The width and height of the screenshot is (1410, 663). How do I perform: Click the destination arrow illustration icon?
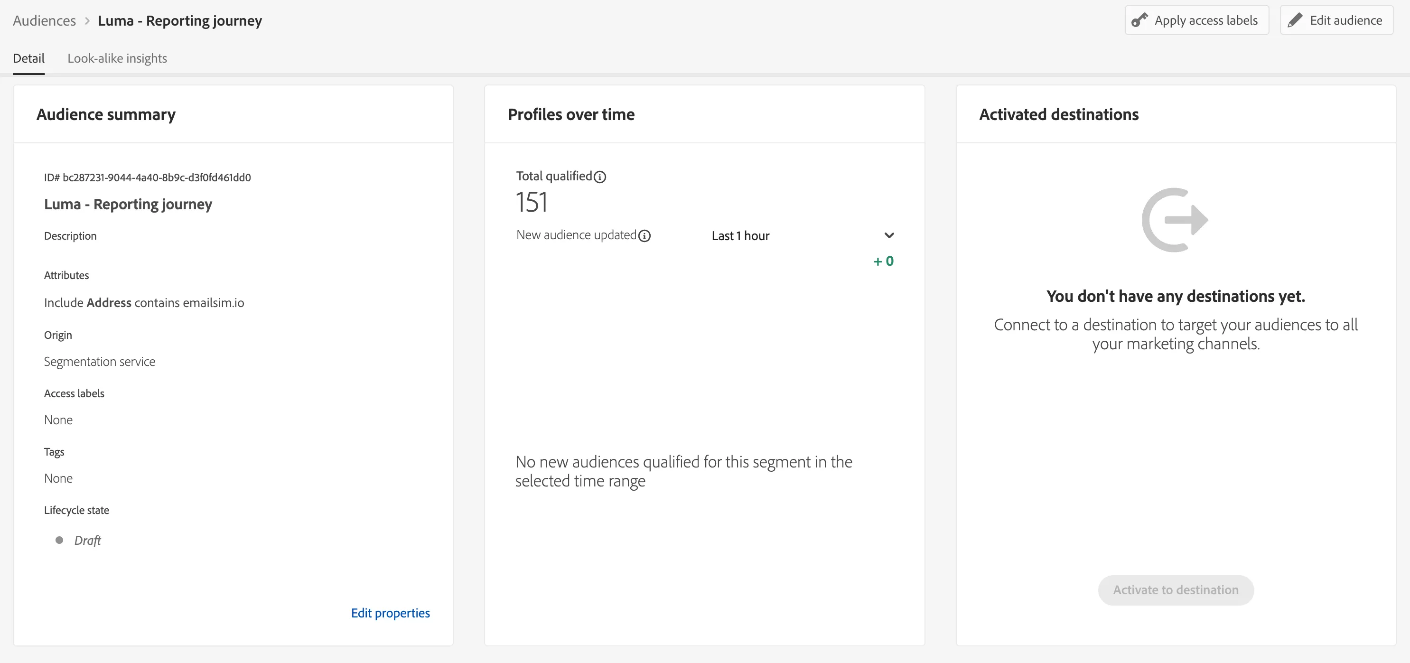[1175, 220]
